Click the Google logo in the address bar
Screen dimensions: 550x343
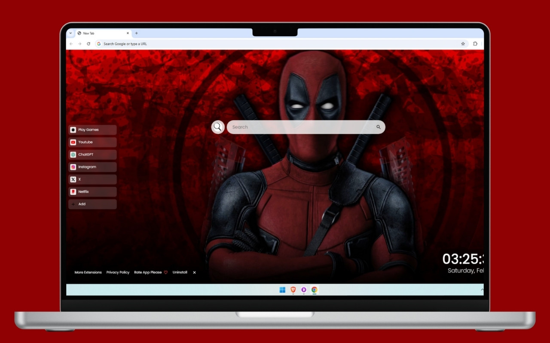[x=99, y=44]
